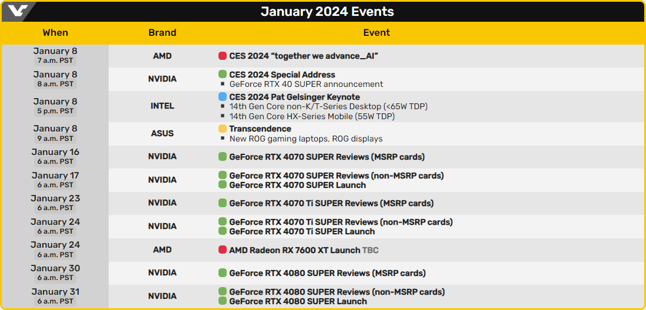Click the red square beside CES 2024 "together we advance_AI"

223,56
